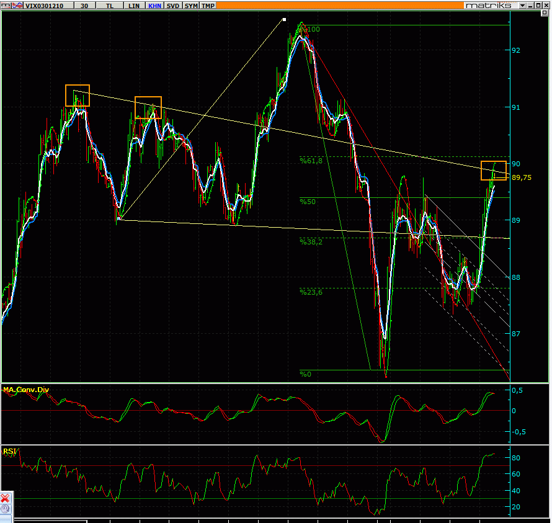Viewport: 552px width, 523px height.
Task: Click the matriks logo in title bar
Action: pos(489,5)
